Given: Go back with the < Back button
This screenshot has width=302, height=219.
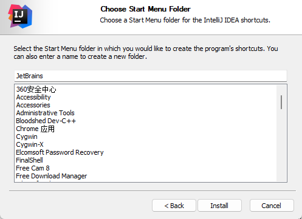Looking at the screenshot, I should point(174,206).
